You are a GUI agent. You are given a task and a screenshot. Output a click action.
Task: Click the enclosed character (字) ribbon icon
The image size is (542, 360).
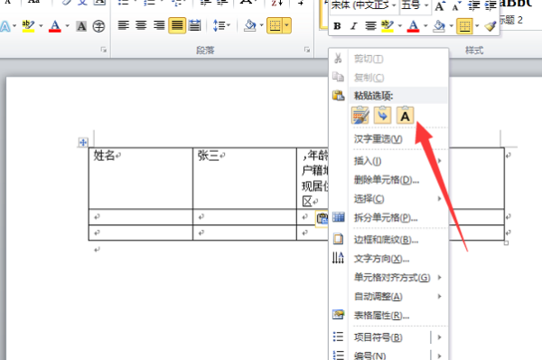pos(98,26)
